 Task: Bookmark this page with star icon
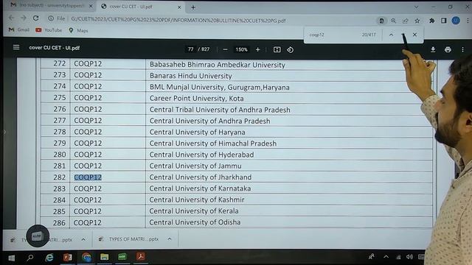click(417, 21)
